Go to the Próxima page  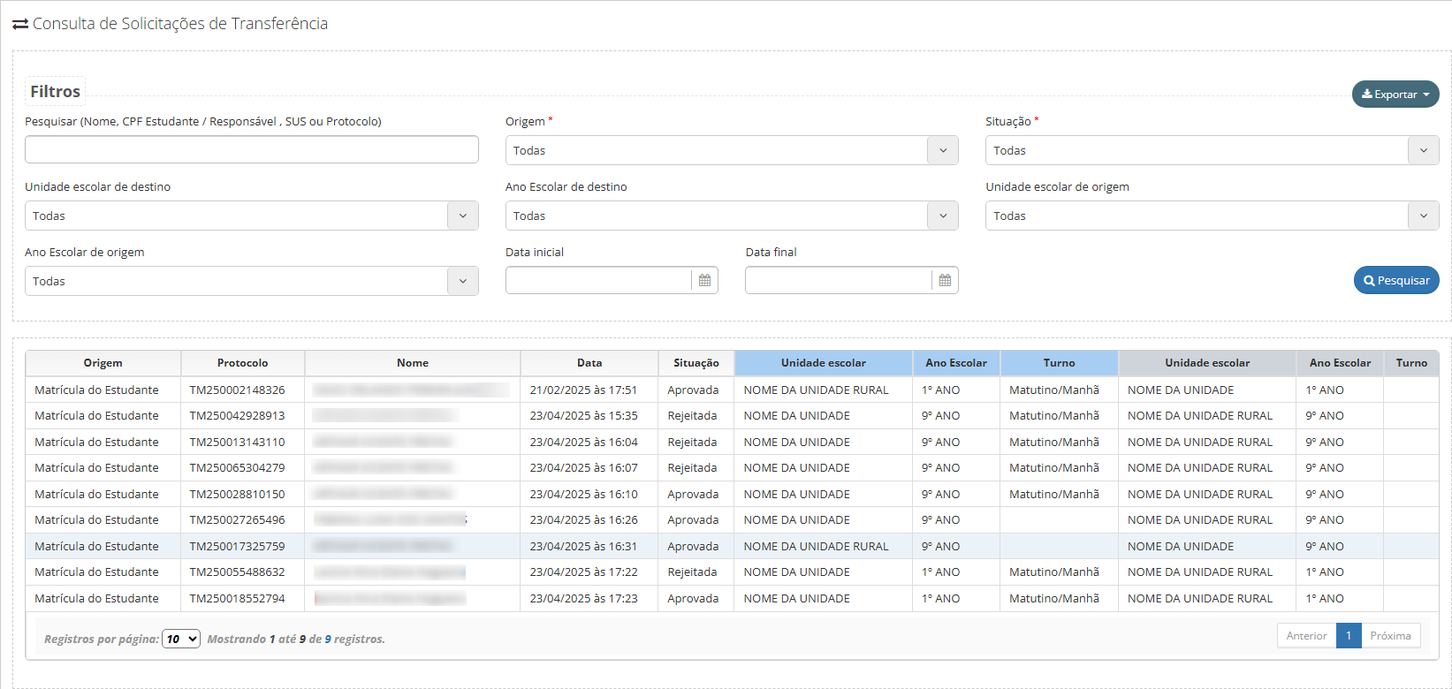[x=1390, y=635]
